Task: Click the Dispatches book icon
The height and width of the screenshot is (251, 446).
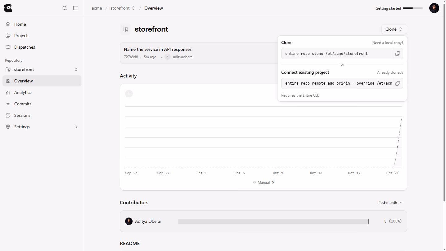Action: point(8,47)
